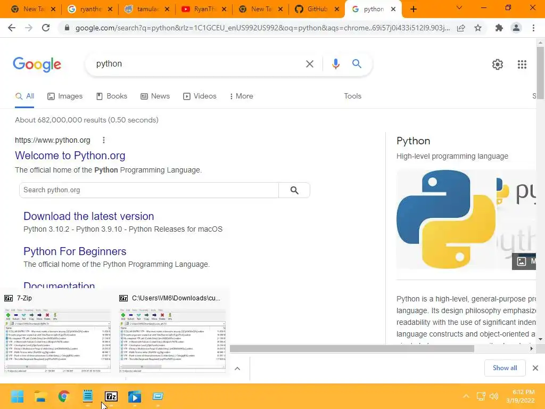Open the Chrome profile avatar
Screen dimensions: 545x409
(516, 28)
